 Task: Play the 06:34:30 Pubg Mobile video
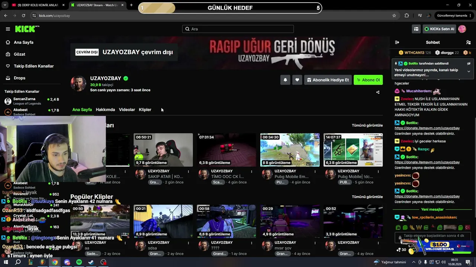coord(290,150)
